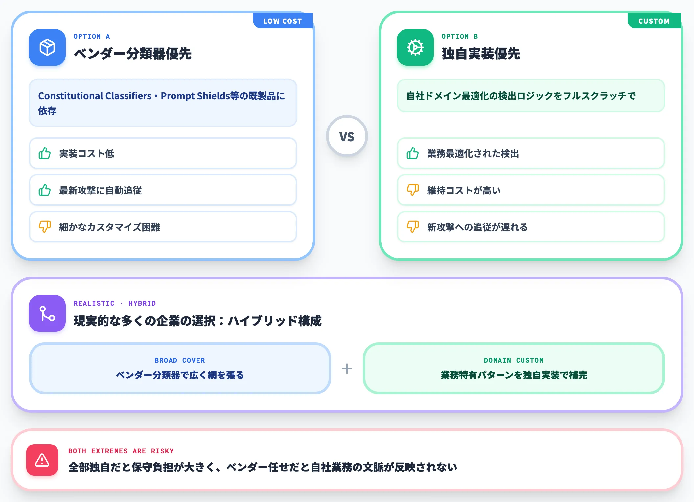Click the BROAD COVER box
Viewport: 694px width, 502px height.
coord(180,368)
